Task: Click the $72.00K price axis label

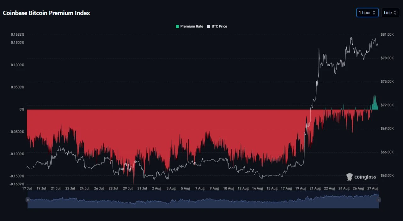Action: coord(387,105)
